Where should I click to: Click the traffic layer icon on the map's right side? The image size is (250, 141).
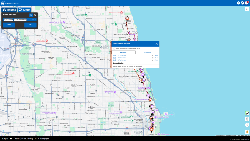[247, 119]
